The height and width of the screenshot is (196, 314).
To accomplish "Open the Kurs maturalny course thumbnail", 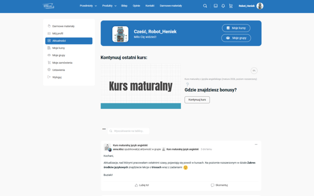I will tap(141, 86).
